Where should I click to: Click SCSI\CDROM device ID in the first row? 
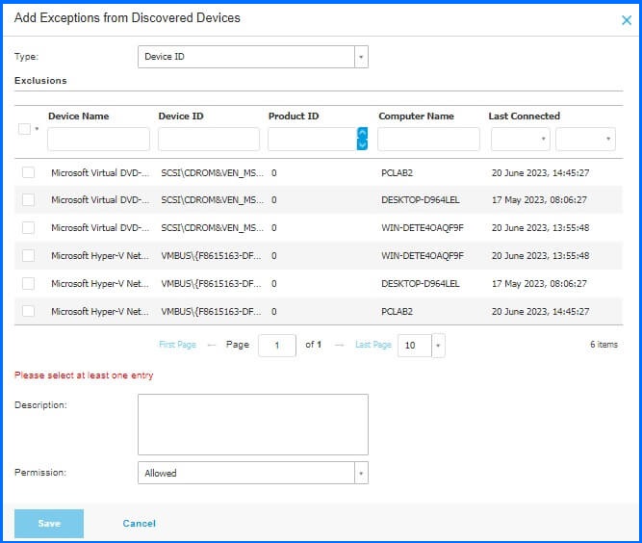212,172
